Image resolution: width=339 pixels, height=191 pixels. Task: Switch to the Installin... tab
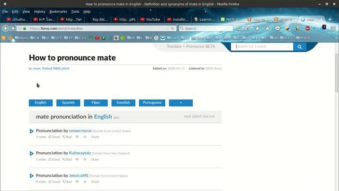tap(178, 20)
